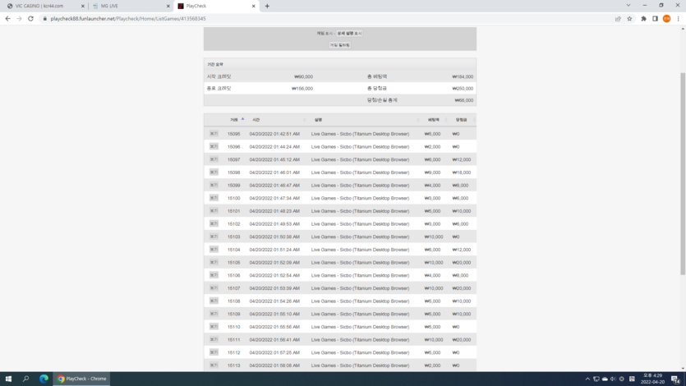Click the 보기 button for transaction 15100
This screenshot has height=386, width=686.
coord(214,198)
